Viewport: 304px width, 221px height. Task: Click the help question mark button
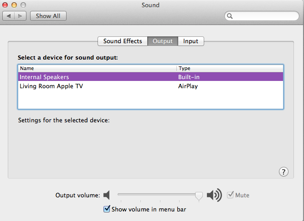(283, 171)
